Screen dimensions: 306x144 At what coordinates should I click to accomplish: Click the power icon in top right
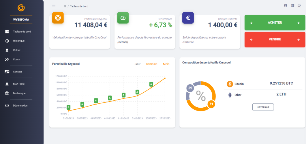coord(299,5)
